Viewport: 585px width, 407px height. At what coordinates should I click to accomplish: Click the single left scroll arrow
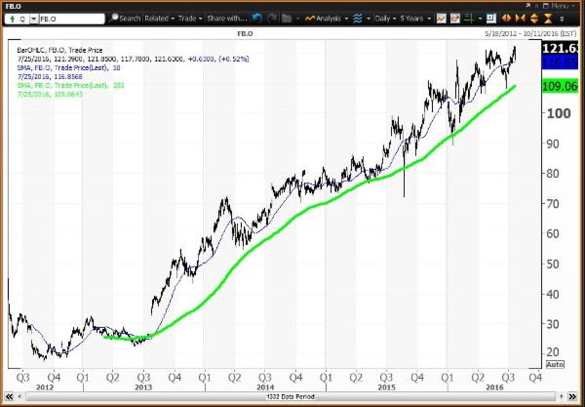pyautogui.click(x=19, y=396)
